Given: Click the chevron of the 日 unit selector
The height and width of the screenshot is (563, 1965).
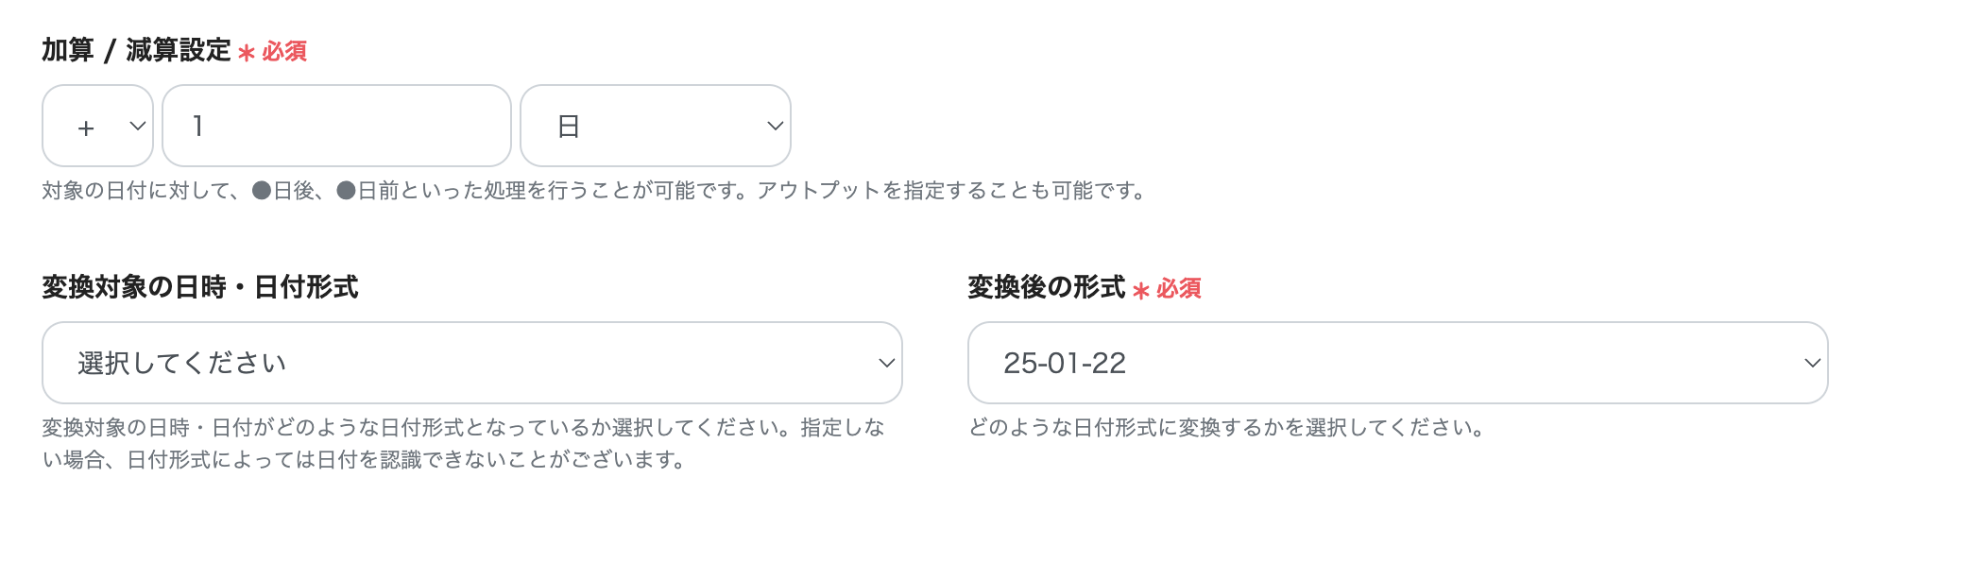Looking at the screenshot, I should coord(773,126).
